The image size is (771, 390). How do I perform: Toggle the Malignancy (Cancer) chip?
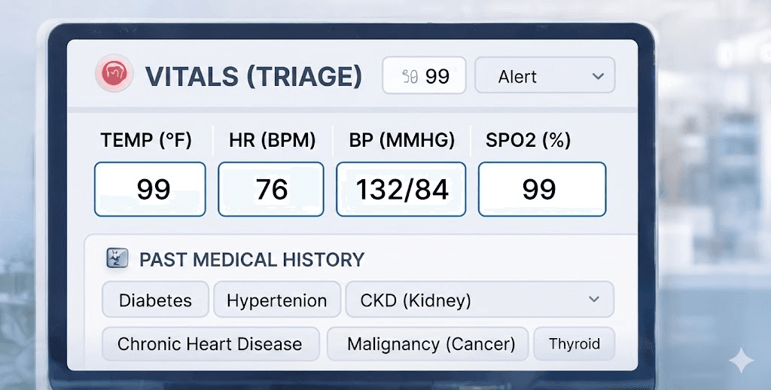click(431, 344)
